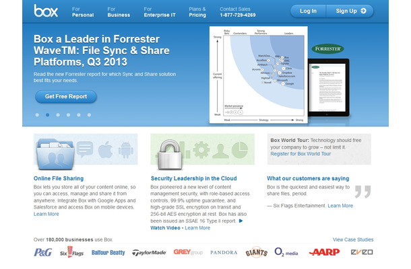The width and height of the screenshot is (411, 269).
Task: Click the P&G logo
Action: point(42,252)
